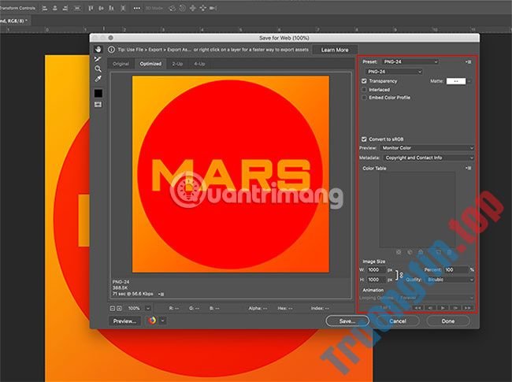
Task: Open browser selection dropdown beside Firefox icon
Action: pos(162,321)
